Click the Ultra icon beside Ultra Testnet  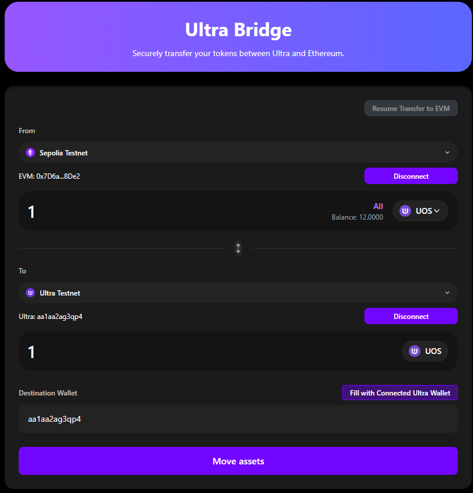point(30,293)
